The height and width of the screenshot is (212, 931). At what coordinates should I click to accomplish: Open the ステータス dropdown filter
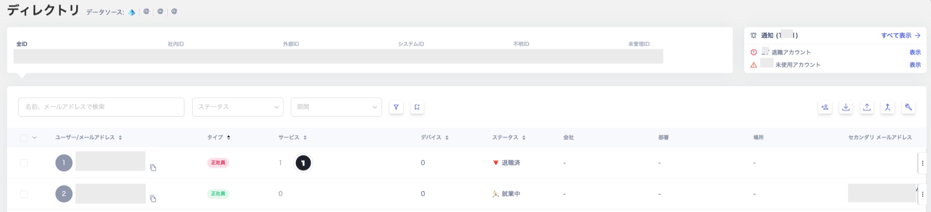238,107
